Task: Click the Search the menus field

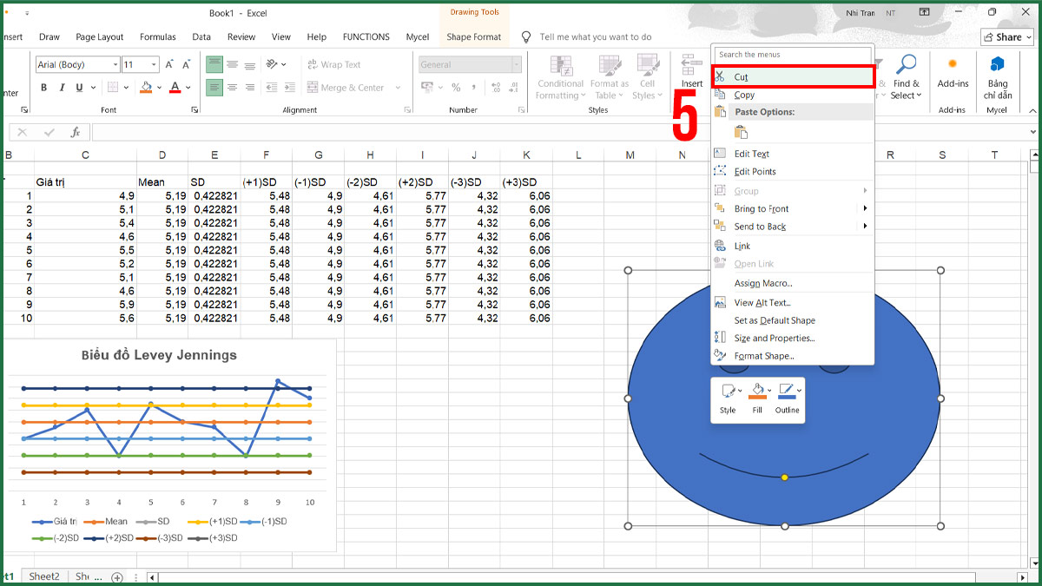Action: coord(792,54)
